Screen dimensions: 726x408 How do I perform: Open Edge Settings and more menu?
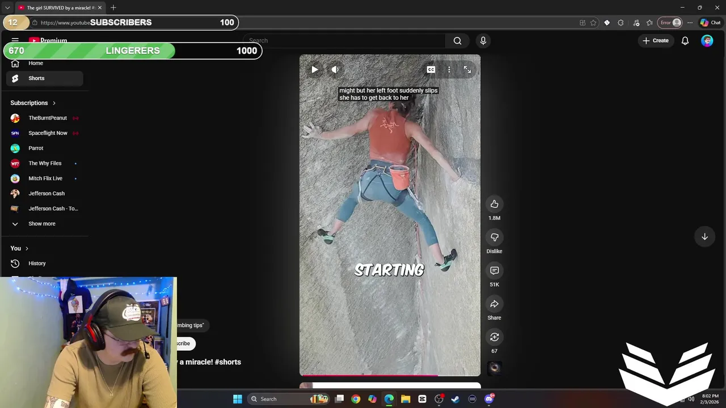pos(690,23)
